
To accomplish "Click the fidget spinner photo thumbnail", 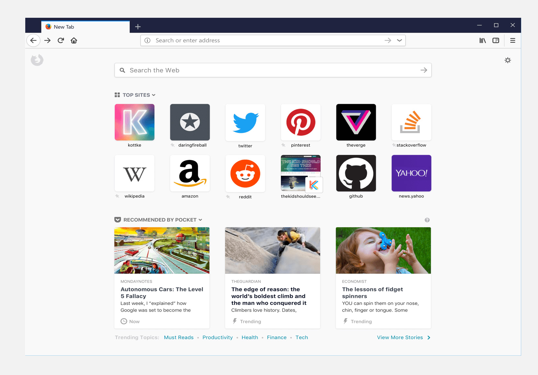I will tap(383, 251).
